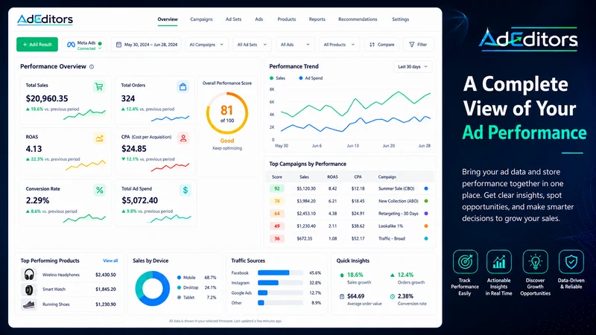
Task: Click the Wireless Headphones product thumbnail
Action: coord(29,274)
